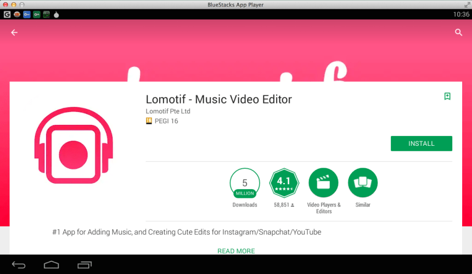Open the 5 Million downloads badge

[x=245, y=183]
